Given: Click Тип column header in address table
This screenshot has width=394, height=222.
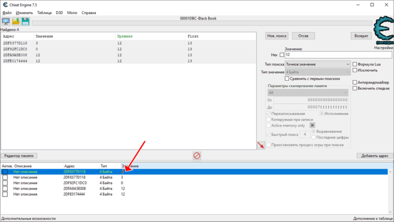Looking at the screenshot, I should (110, 166).
